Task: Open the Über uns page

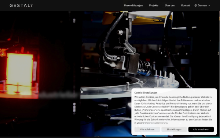Action: point(170,6)
